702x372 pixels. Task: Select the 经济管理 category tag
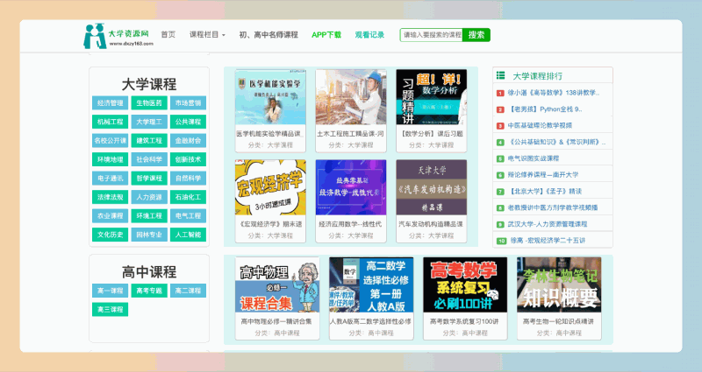(111, 102)
